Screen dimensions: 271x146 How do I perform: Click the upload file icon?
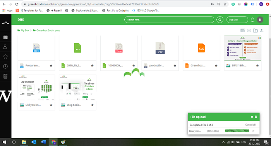pos(262,31)
